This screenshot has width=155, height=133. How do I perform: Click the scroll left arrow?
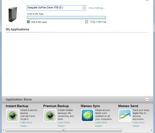3,130
